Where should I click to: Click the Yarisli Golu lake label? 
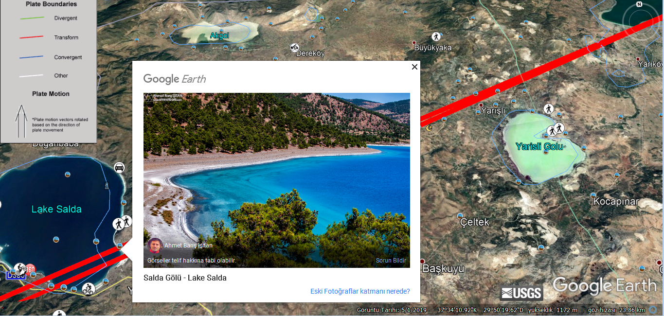point(539,146)
